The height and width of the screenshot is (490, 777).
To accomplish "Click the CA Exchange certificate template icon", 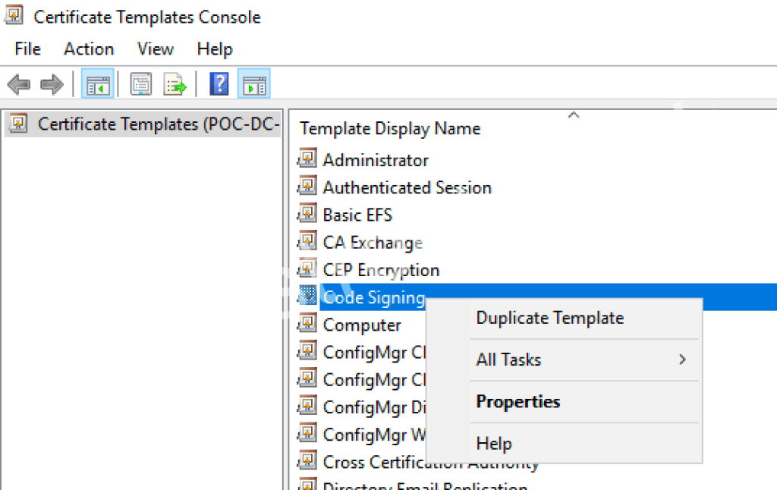I will (x=307, y=242).
